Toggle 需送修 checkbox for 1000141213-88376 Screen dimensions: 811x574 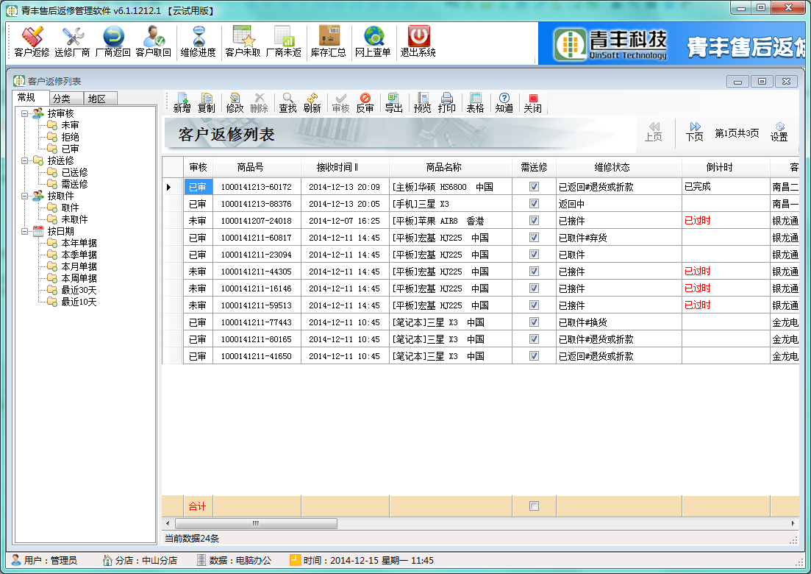[x=535, y=204]
